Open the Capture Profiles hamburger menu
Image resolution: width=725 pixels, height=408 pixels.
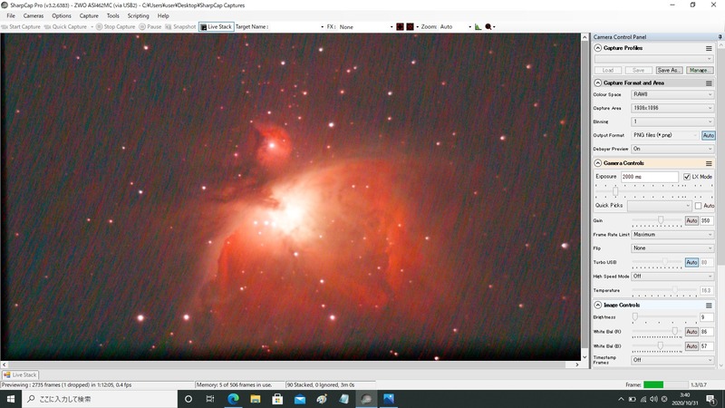(x=709, y=48)
